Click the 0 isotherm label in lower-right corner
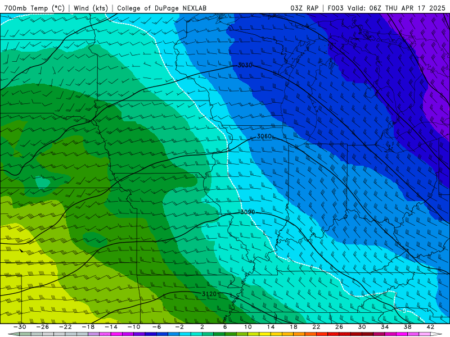Viewport: 450px width, 337px height. pos(404,311)
